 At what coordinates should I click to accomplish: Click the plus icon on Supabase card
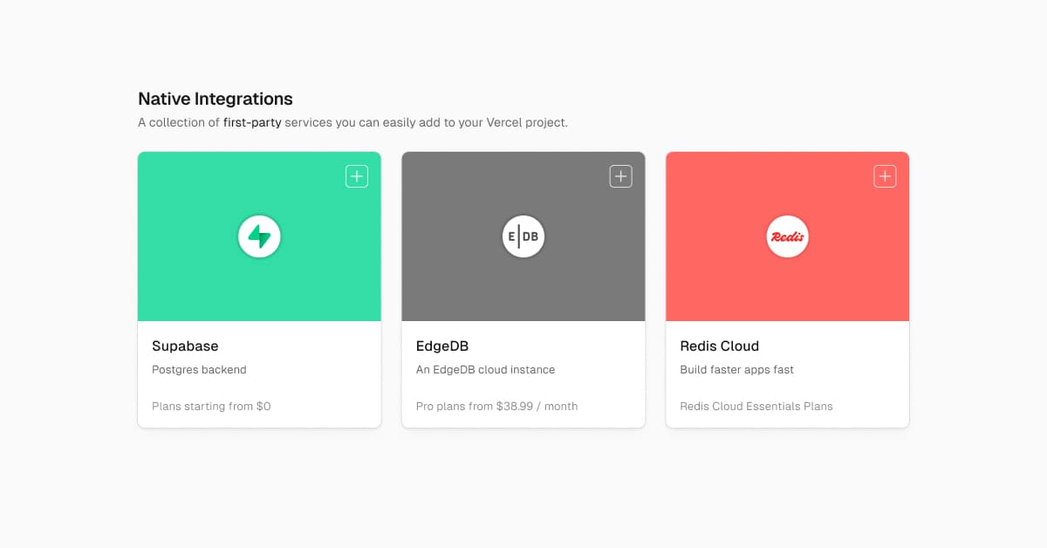(357, 176)
